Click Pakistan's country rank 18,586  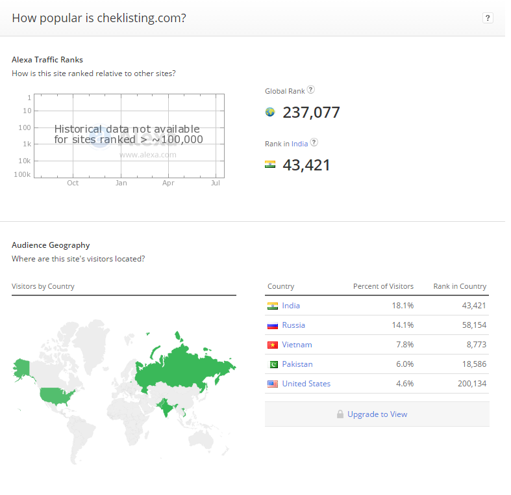474,364
